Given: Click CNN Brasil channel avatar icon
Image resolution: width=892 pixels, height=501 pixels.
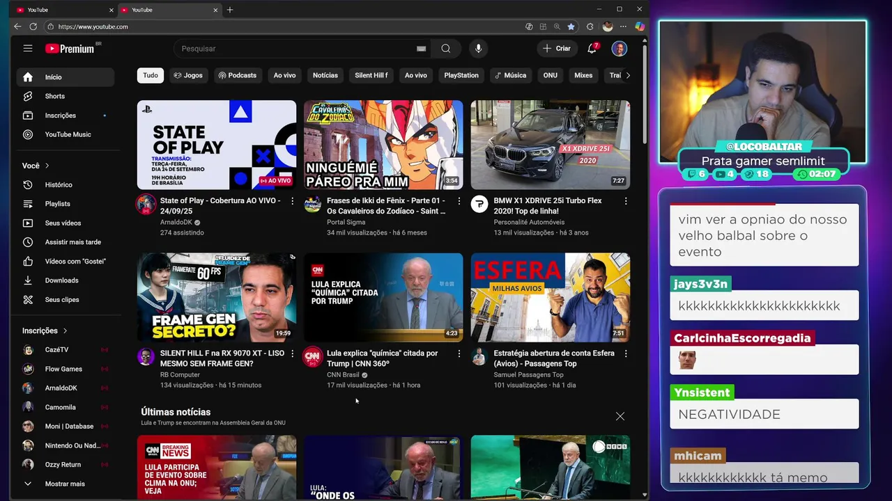Looking at the screenshot, I should point(313,356).
